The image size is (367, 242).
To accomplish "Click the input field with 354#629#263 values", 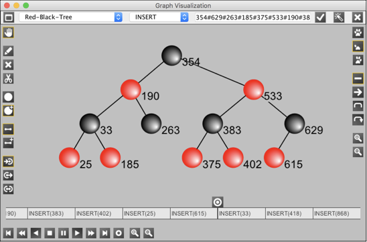I will pyautogui.click(x=252, y=17).
